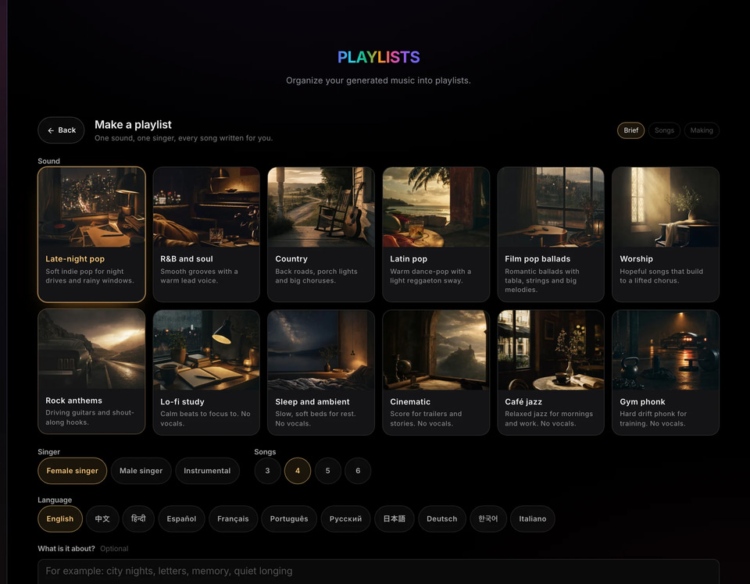Choose Español as the language
The image size is (750, 584).
(x=181, y=519)
